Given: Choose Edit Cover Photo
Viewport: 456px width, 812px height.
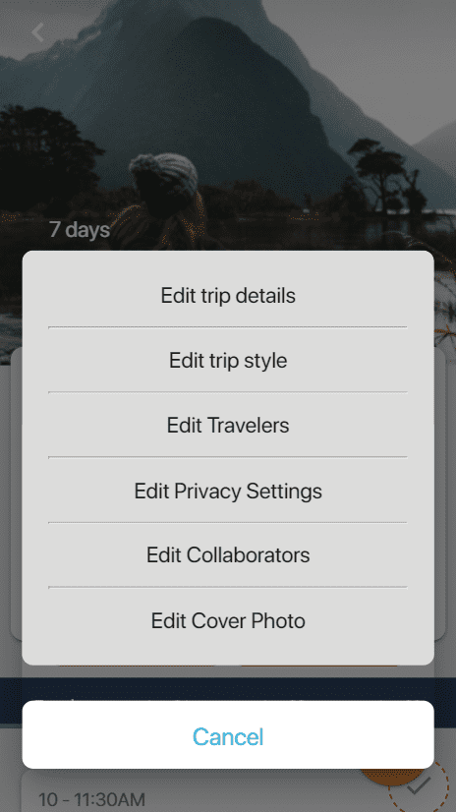Looking at the screenshot, I should tap(228, 620).
